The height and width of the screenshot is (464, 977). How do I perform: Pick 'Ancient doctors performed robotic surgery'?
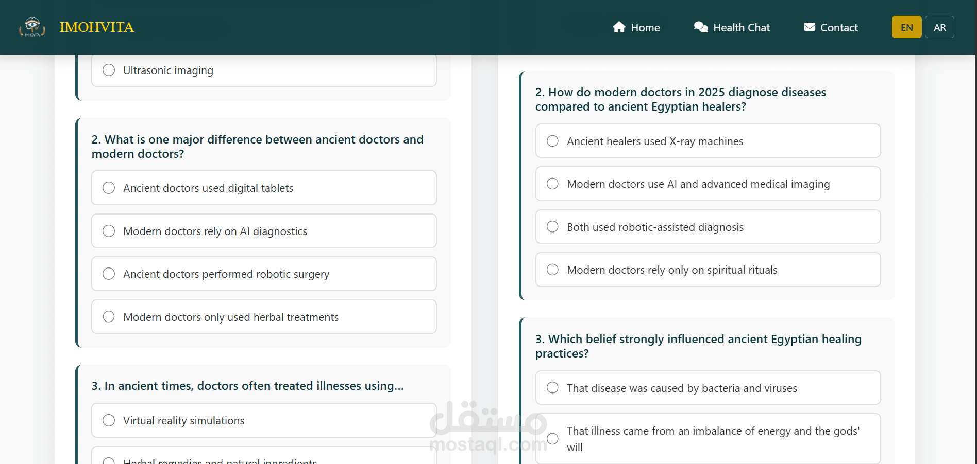(109, 274)
